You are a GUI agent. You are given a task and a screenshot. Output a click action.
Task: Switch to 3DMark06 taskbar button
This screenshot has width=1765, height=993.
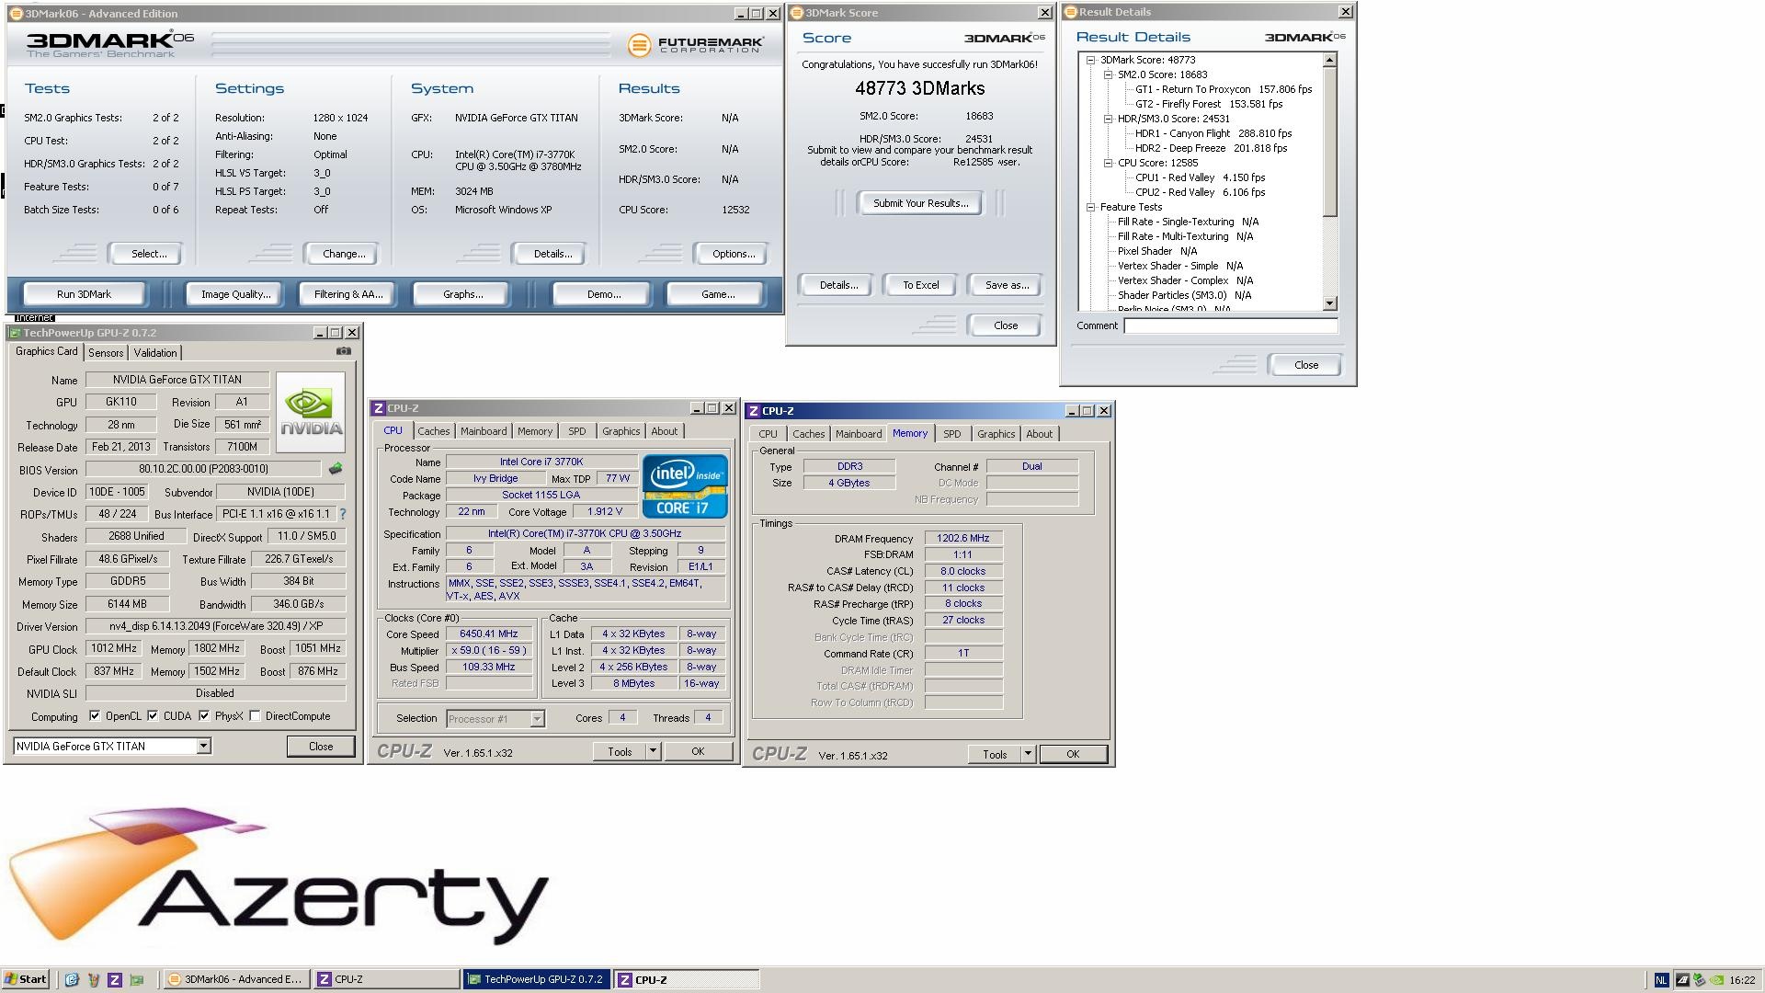(x=235, y=979)
